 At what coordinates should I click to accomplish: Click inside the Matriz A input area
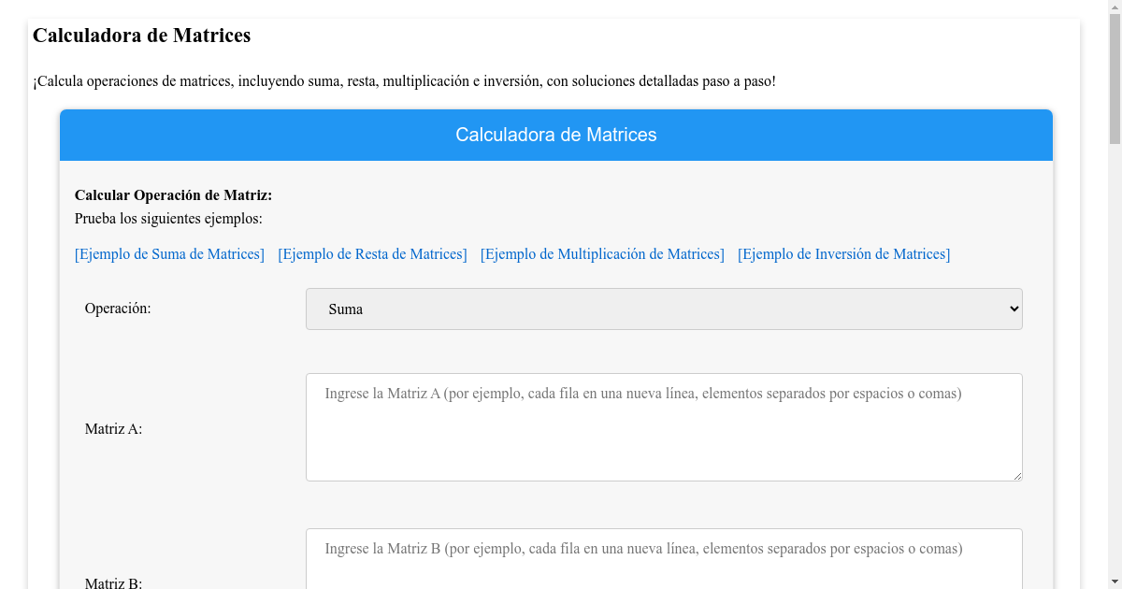tap(664, 426)
